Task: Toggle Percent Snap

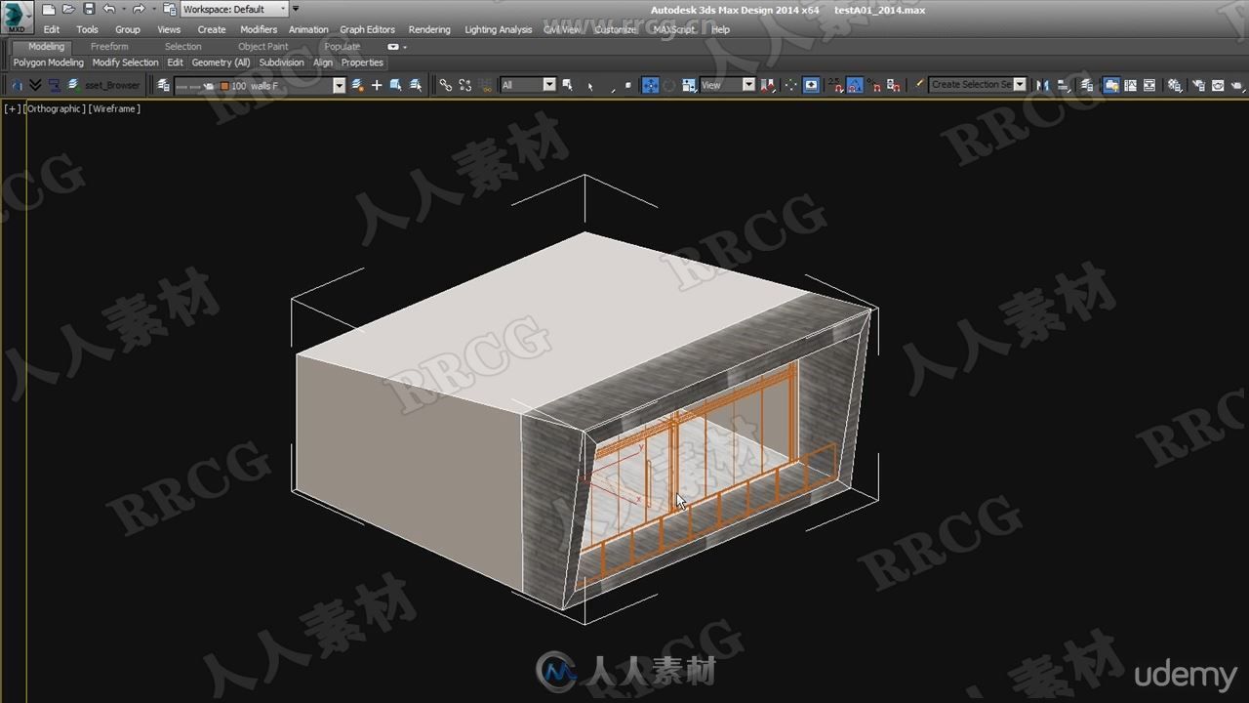Action: pos(875,85)
